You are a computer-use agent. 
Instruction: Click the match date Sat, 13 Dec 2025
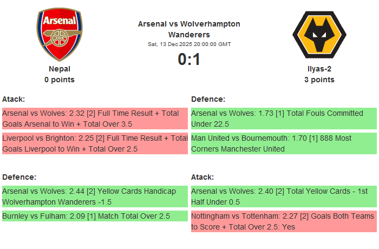tap(189, 44)
